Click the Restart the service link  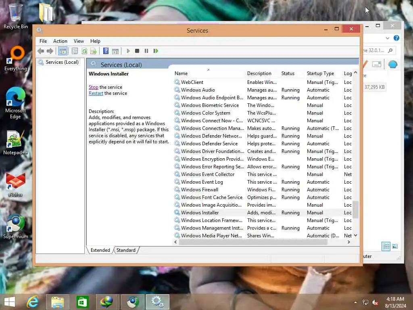pyautogui.click(x=96, y=93)
